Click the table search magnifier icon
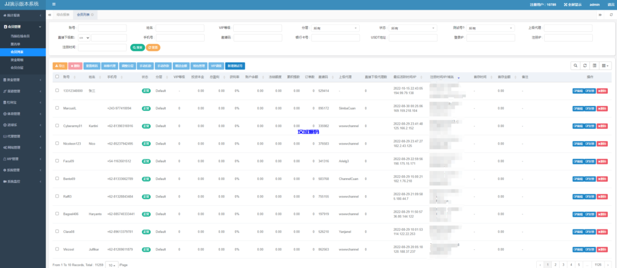This screenshot has height=268, width=617. tap(575, 65)
